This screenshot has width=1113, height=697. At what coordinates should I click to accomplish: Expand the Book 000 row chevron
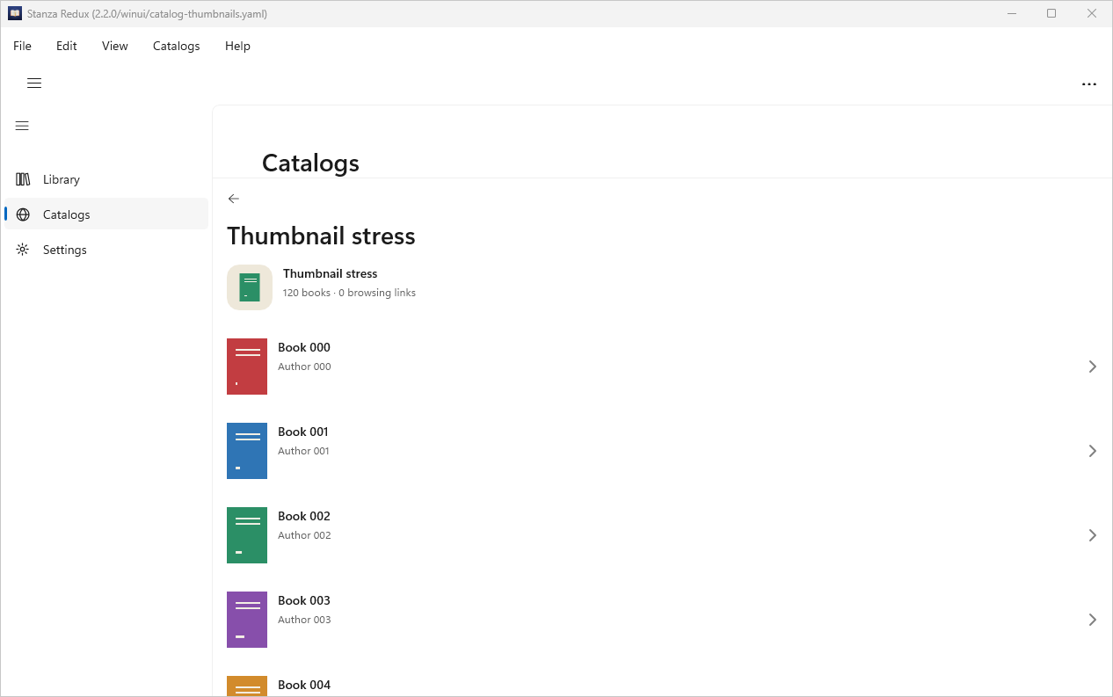point(1093,367)
